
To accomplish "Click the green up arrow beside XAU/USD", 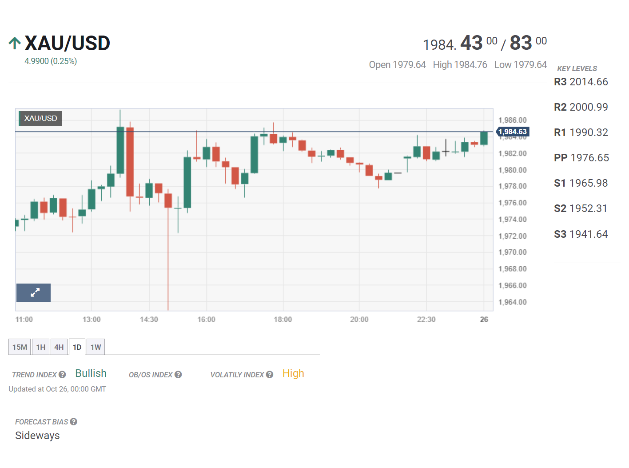I will click(x=15, y=43).
